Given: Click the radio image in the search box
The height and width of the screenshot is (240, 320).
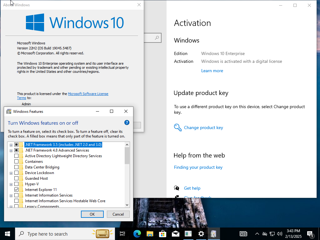Looking at the screenshot, I should click(x=102, y=233).
